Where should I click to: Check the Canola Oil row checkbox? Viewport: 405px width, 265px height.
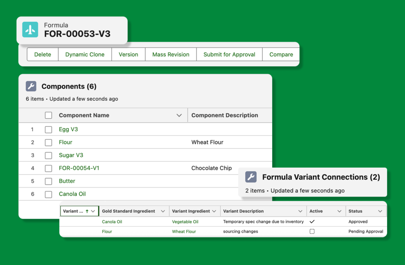(48, 194)
